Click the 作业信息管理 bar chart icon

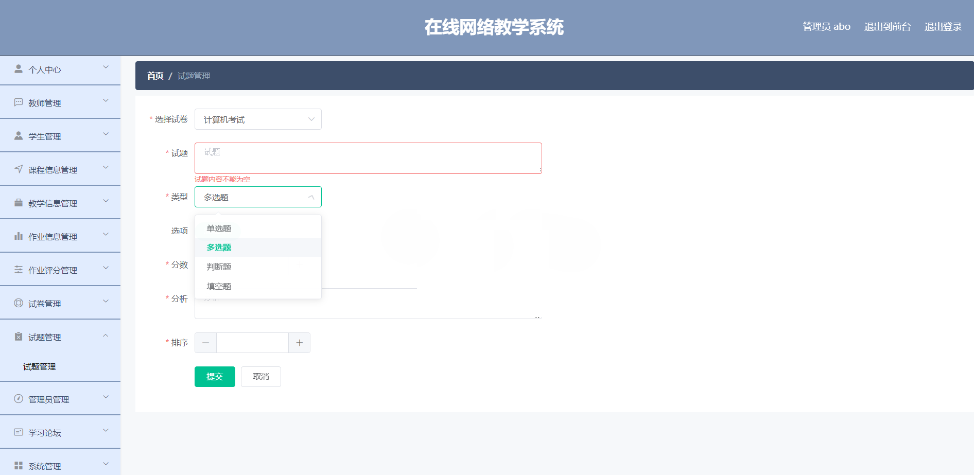[19, 236]
